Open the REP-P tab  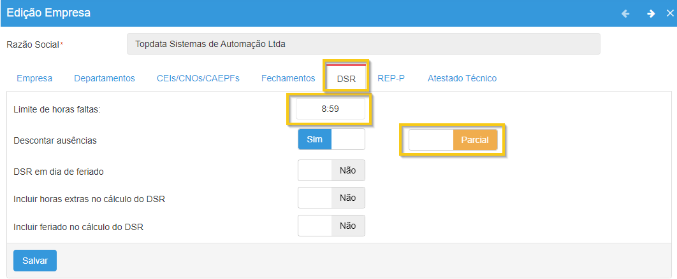(391, 78)
